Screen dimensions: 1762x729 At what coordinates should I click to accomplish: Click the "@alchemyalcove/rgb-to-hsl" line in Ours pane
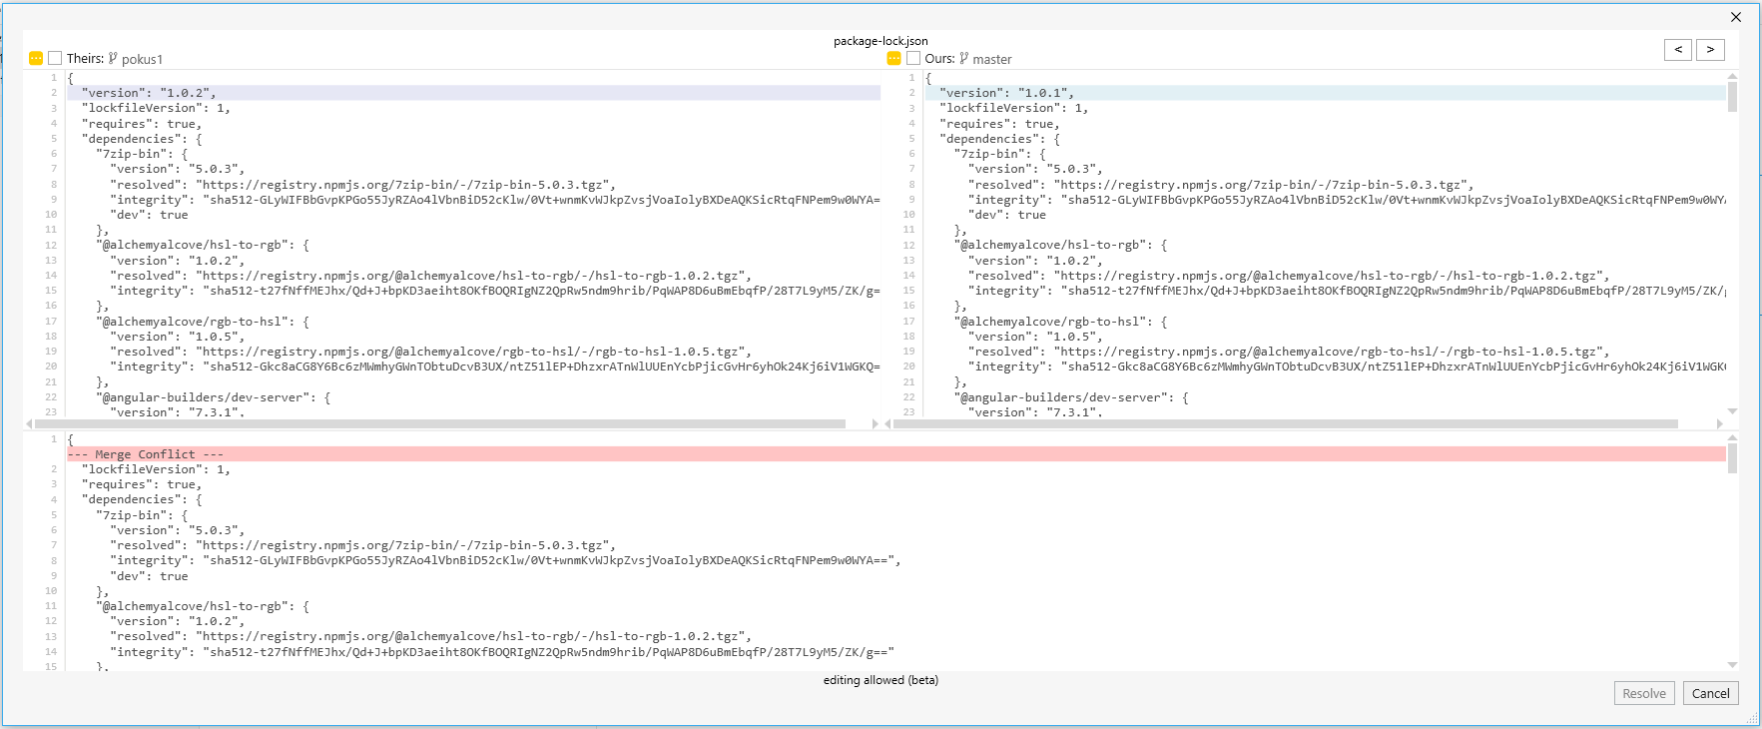(1060, 322)
